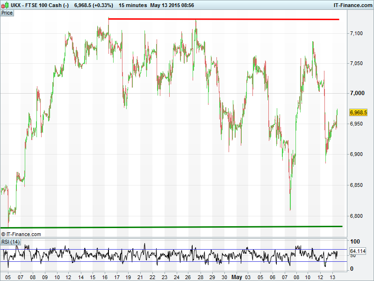374x281 pixels.
Task: Click the May label on time axis
Action: 237,277
